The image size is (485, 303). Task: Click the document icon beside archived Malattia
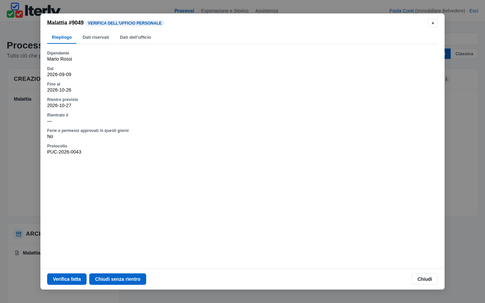[x=17, y=253]
